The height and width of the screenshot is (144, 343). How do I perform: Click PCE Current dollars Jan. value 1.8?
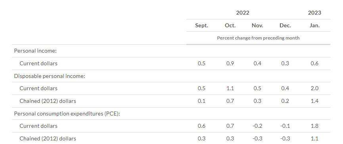click(314, 126)
